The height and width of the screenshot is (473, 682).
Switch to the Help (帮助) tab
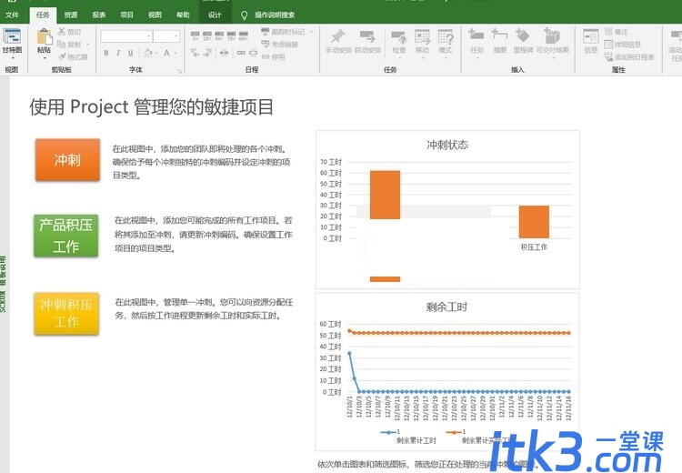(183, 15)
